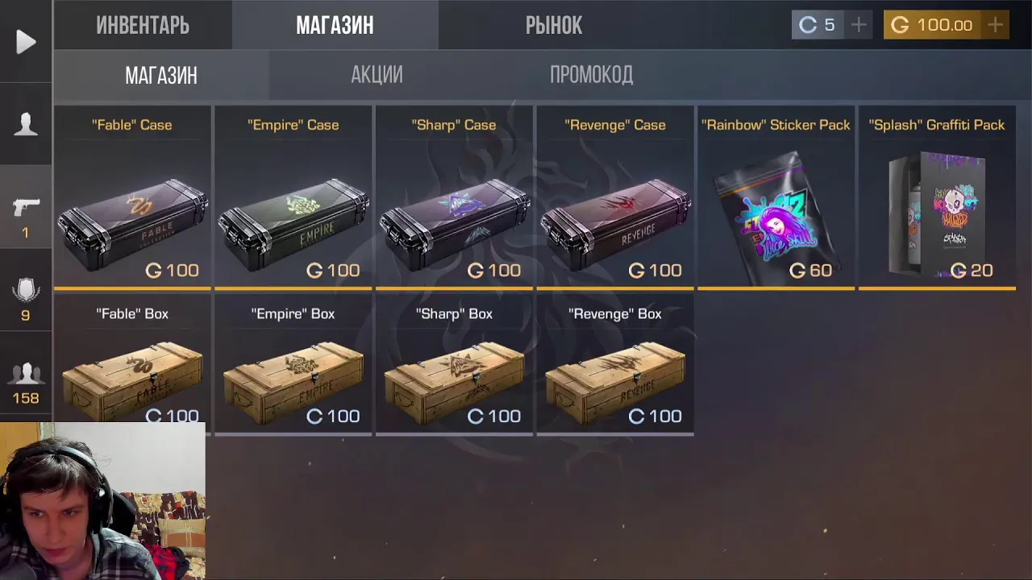Choose the "Sharp" Case for 100 gold

[454, 197]
